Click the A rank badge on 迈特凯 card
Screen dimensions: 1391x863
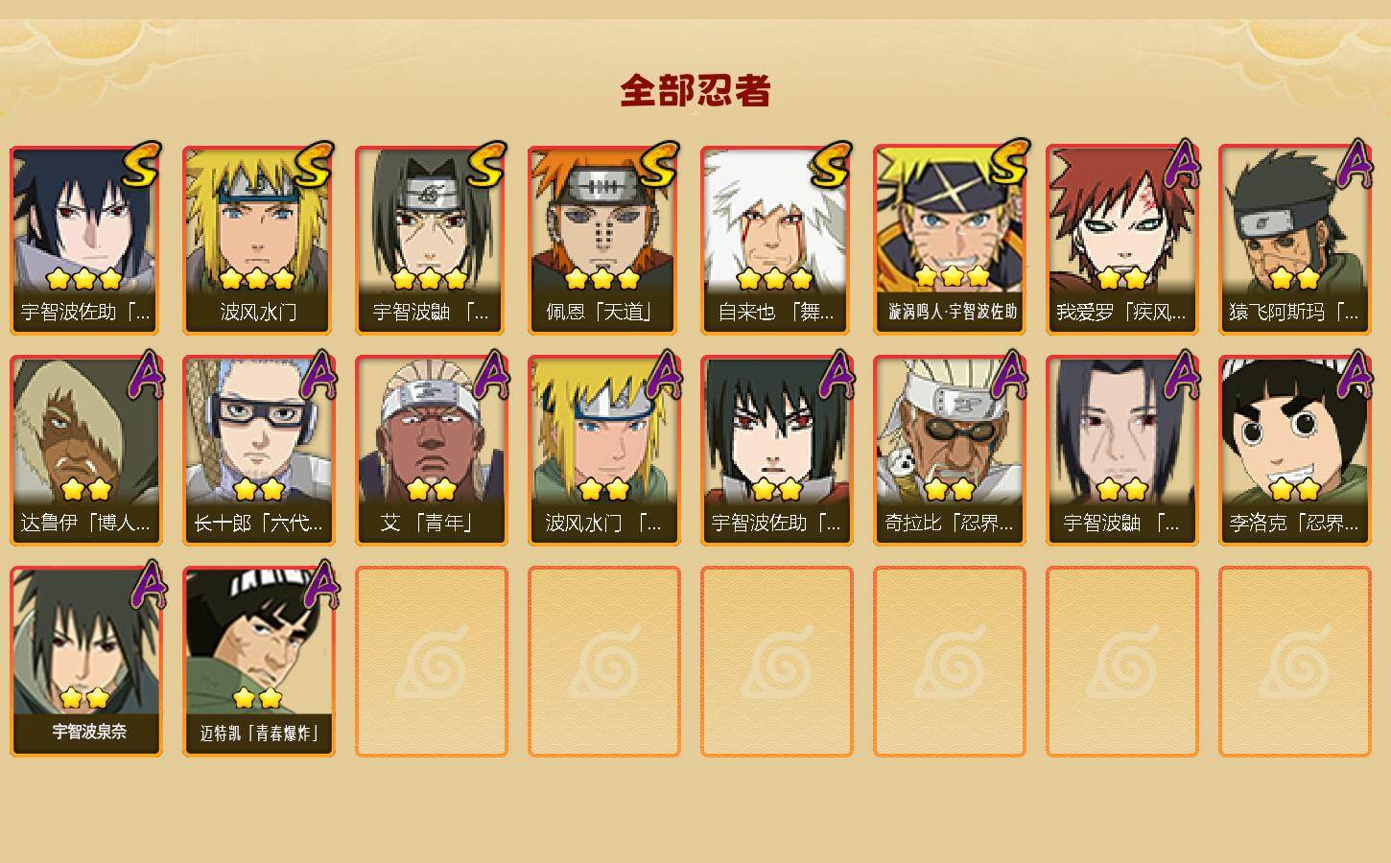pyautogui.click(x=320, y=585)
